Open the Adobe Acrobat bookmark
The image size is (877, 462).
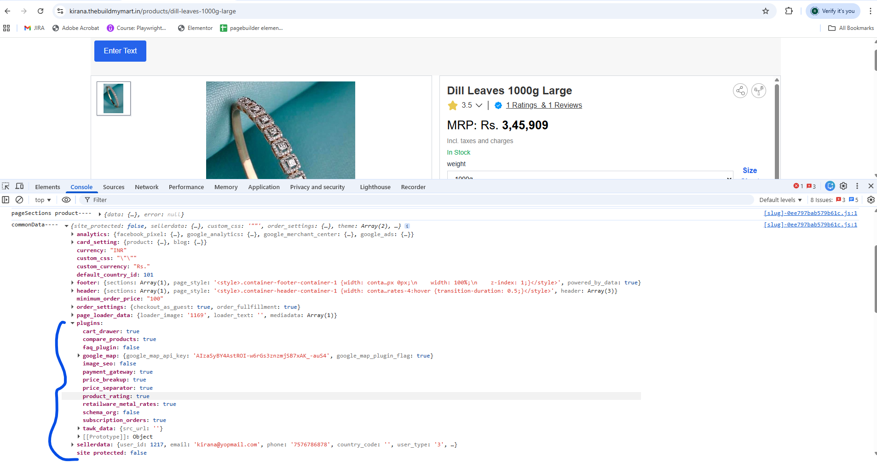click(76, 28)
